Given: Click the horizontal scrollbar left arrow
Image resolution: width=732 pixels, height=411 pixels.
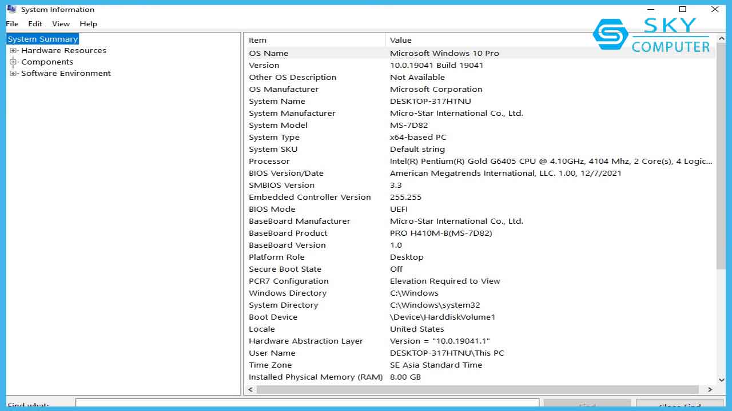Looking at the screenshot, I should click(250, 389).
